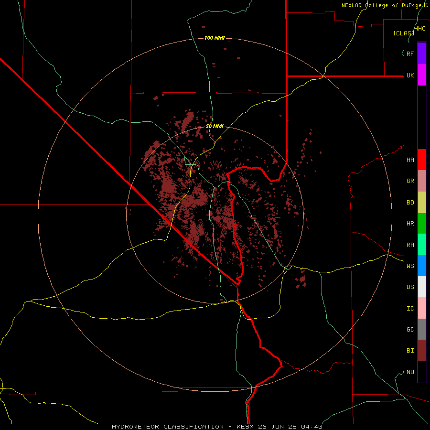Click the ND black legend swatch
This screenshot has height=430, width=430.
pyautogui.click(x=422, y=372)
